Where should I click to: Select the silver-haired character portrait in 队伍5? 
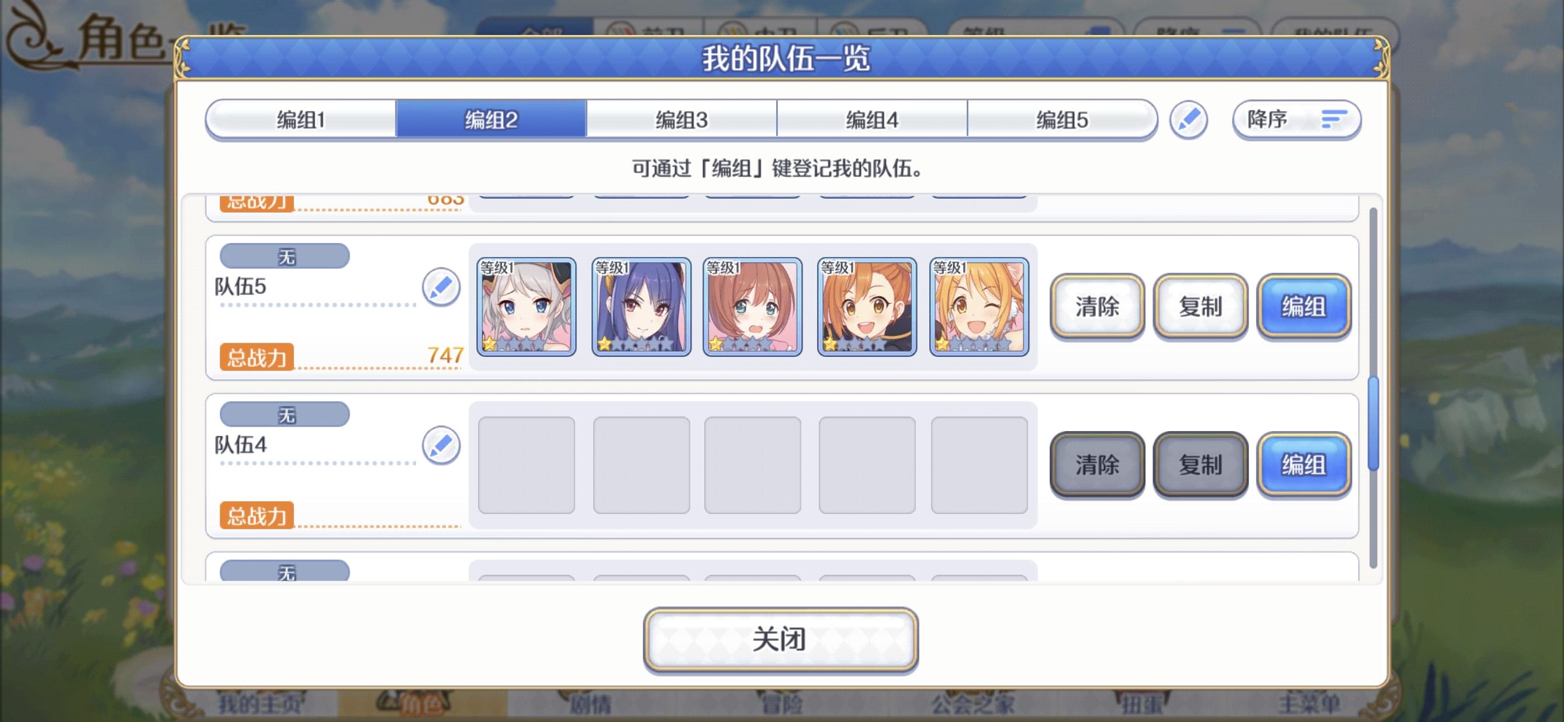coord(527,307)
